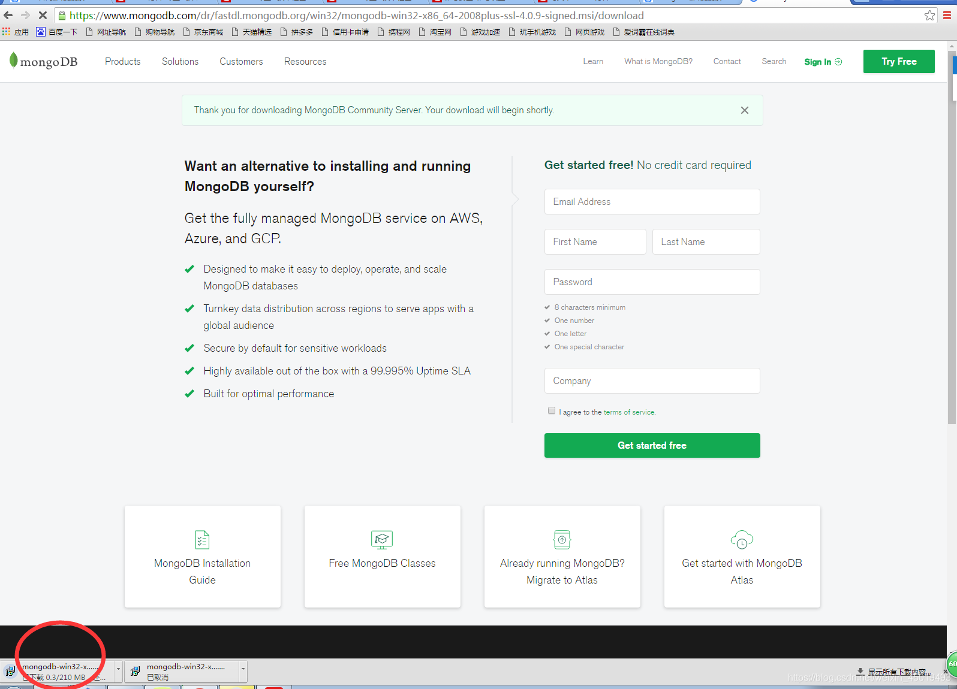The width and height of the screenshot is (957, 689).
Task: Click the Free MongoDB Classes graduation icon
Action: coord(382,540)
